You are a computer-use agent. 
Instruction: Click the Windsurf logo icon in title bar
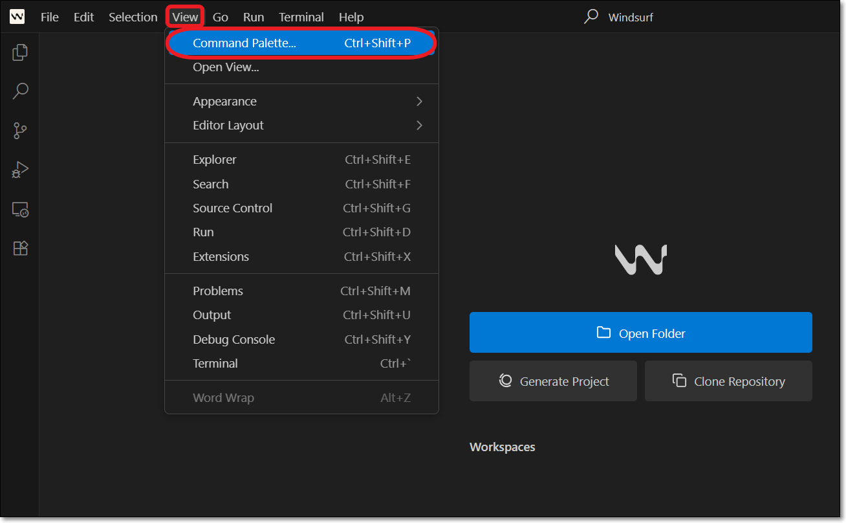click(17, 17)
